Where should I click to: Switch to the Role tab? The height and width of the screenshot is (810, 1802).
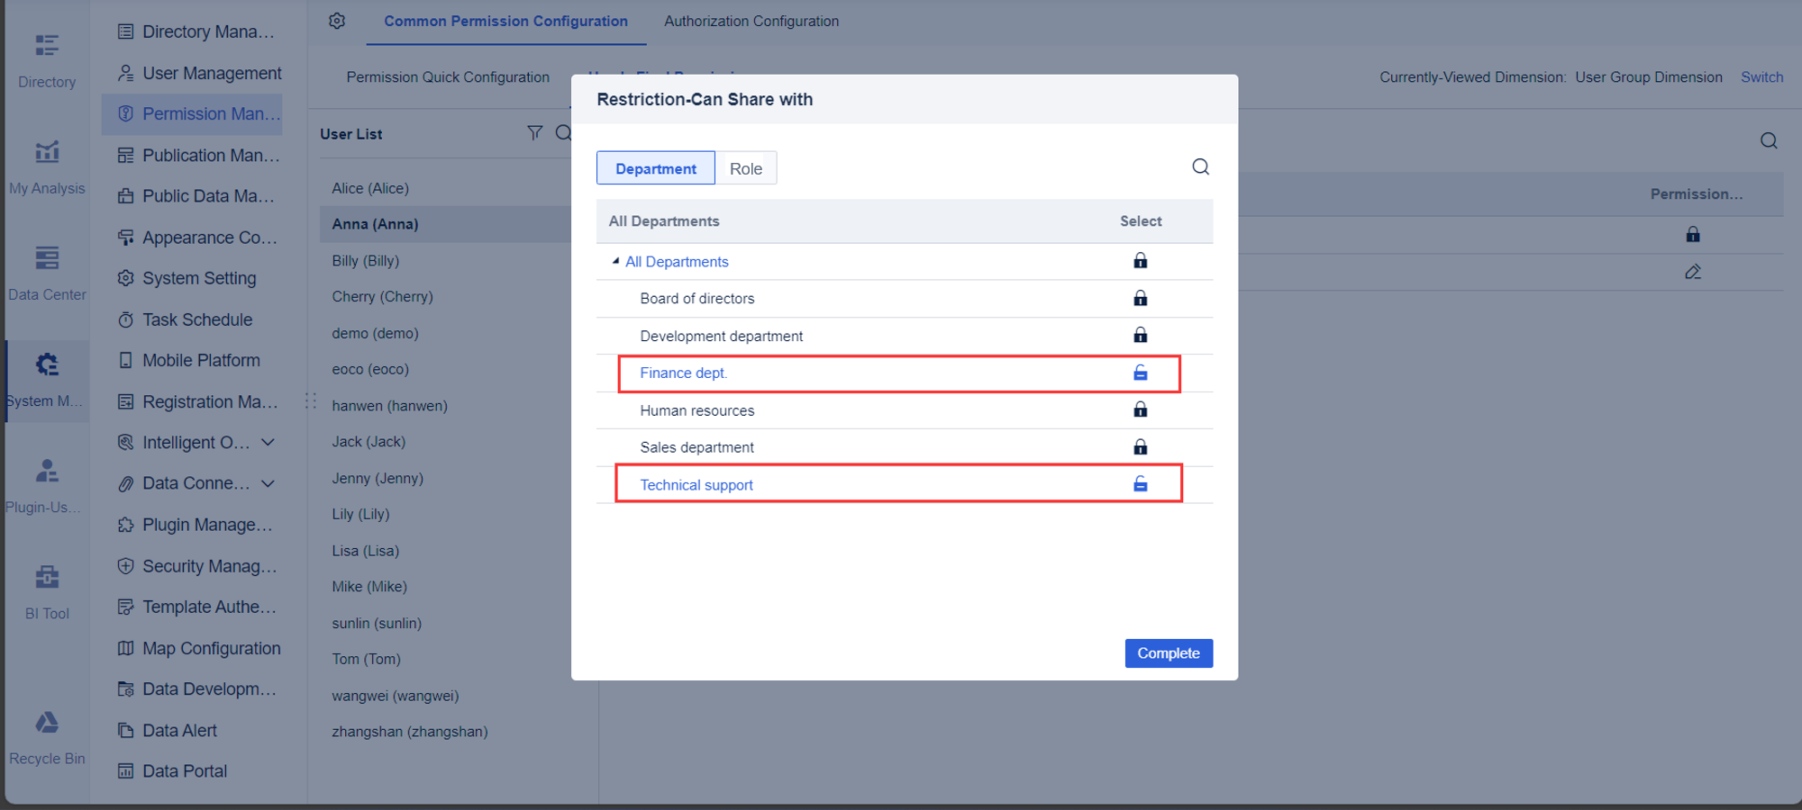click(746, 167)
